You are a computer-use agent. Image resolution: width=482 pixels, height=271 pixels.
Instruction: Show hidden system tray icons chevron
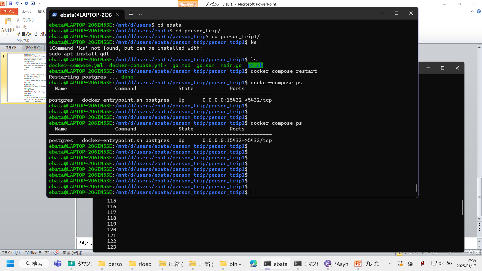pyautogui.click(x=390, y=263)
